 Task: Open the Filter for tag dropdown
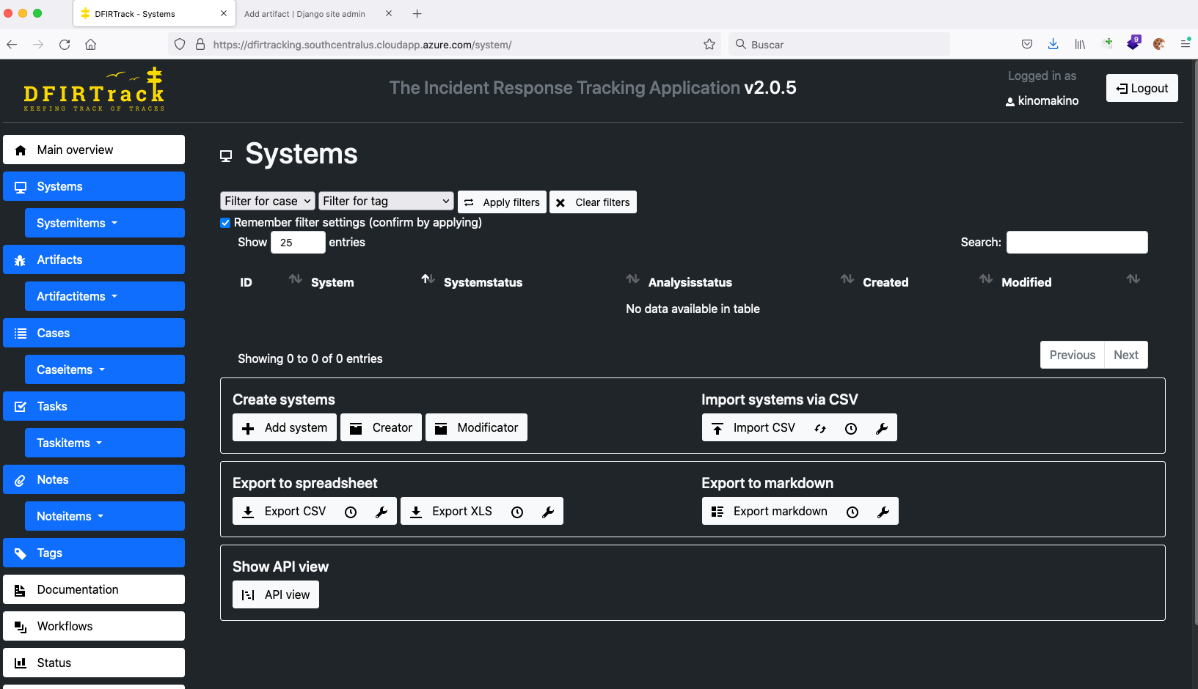(x=386, y=201)
